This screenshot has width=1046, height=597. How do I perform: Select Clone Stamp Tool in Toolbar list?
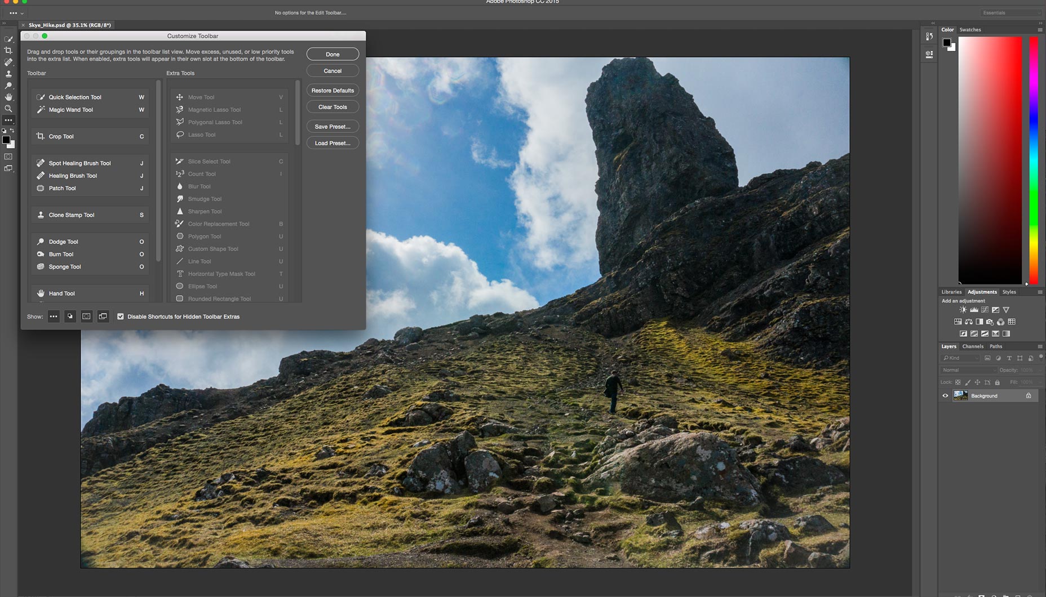pos(72,215)
